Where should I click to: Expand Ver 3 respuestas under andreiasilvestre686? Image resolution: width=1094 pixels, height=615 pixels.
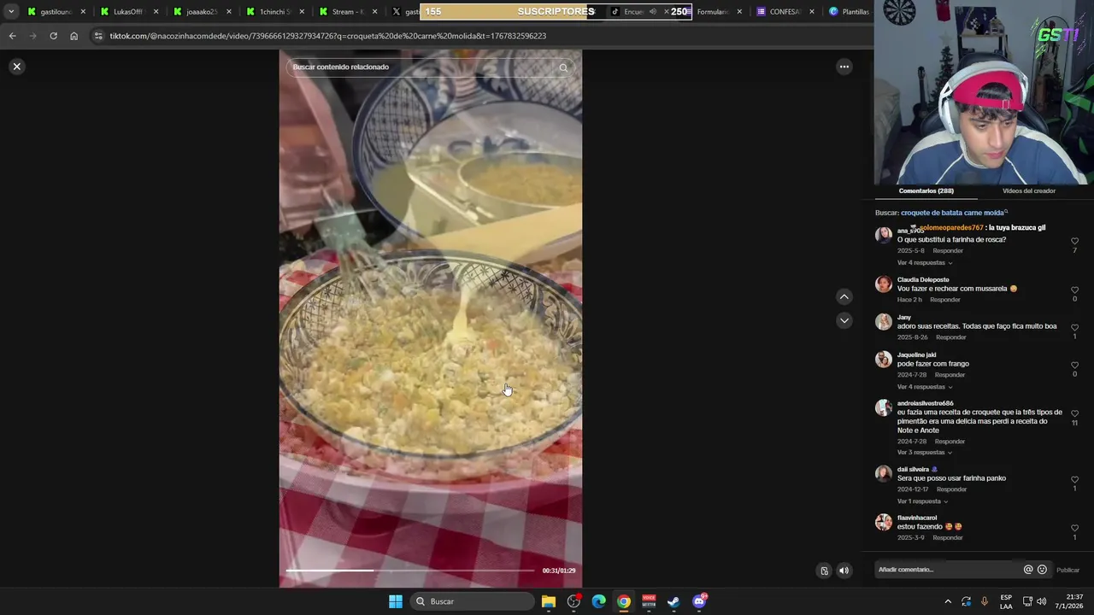[924, 453]
